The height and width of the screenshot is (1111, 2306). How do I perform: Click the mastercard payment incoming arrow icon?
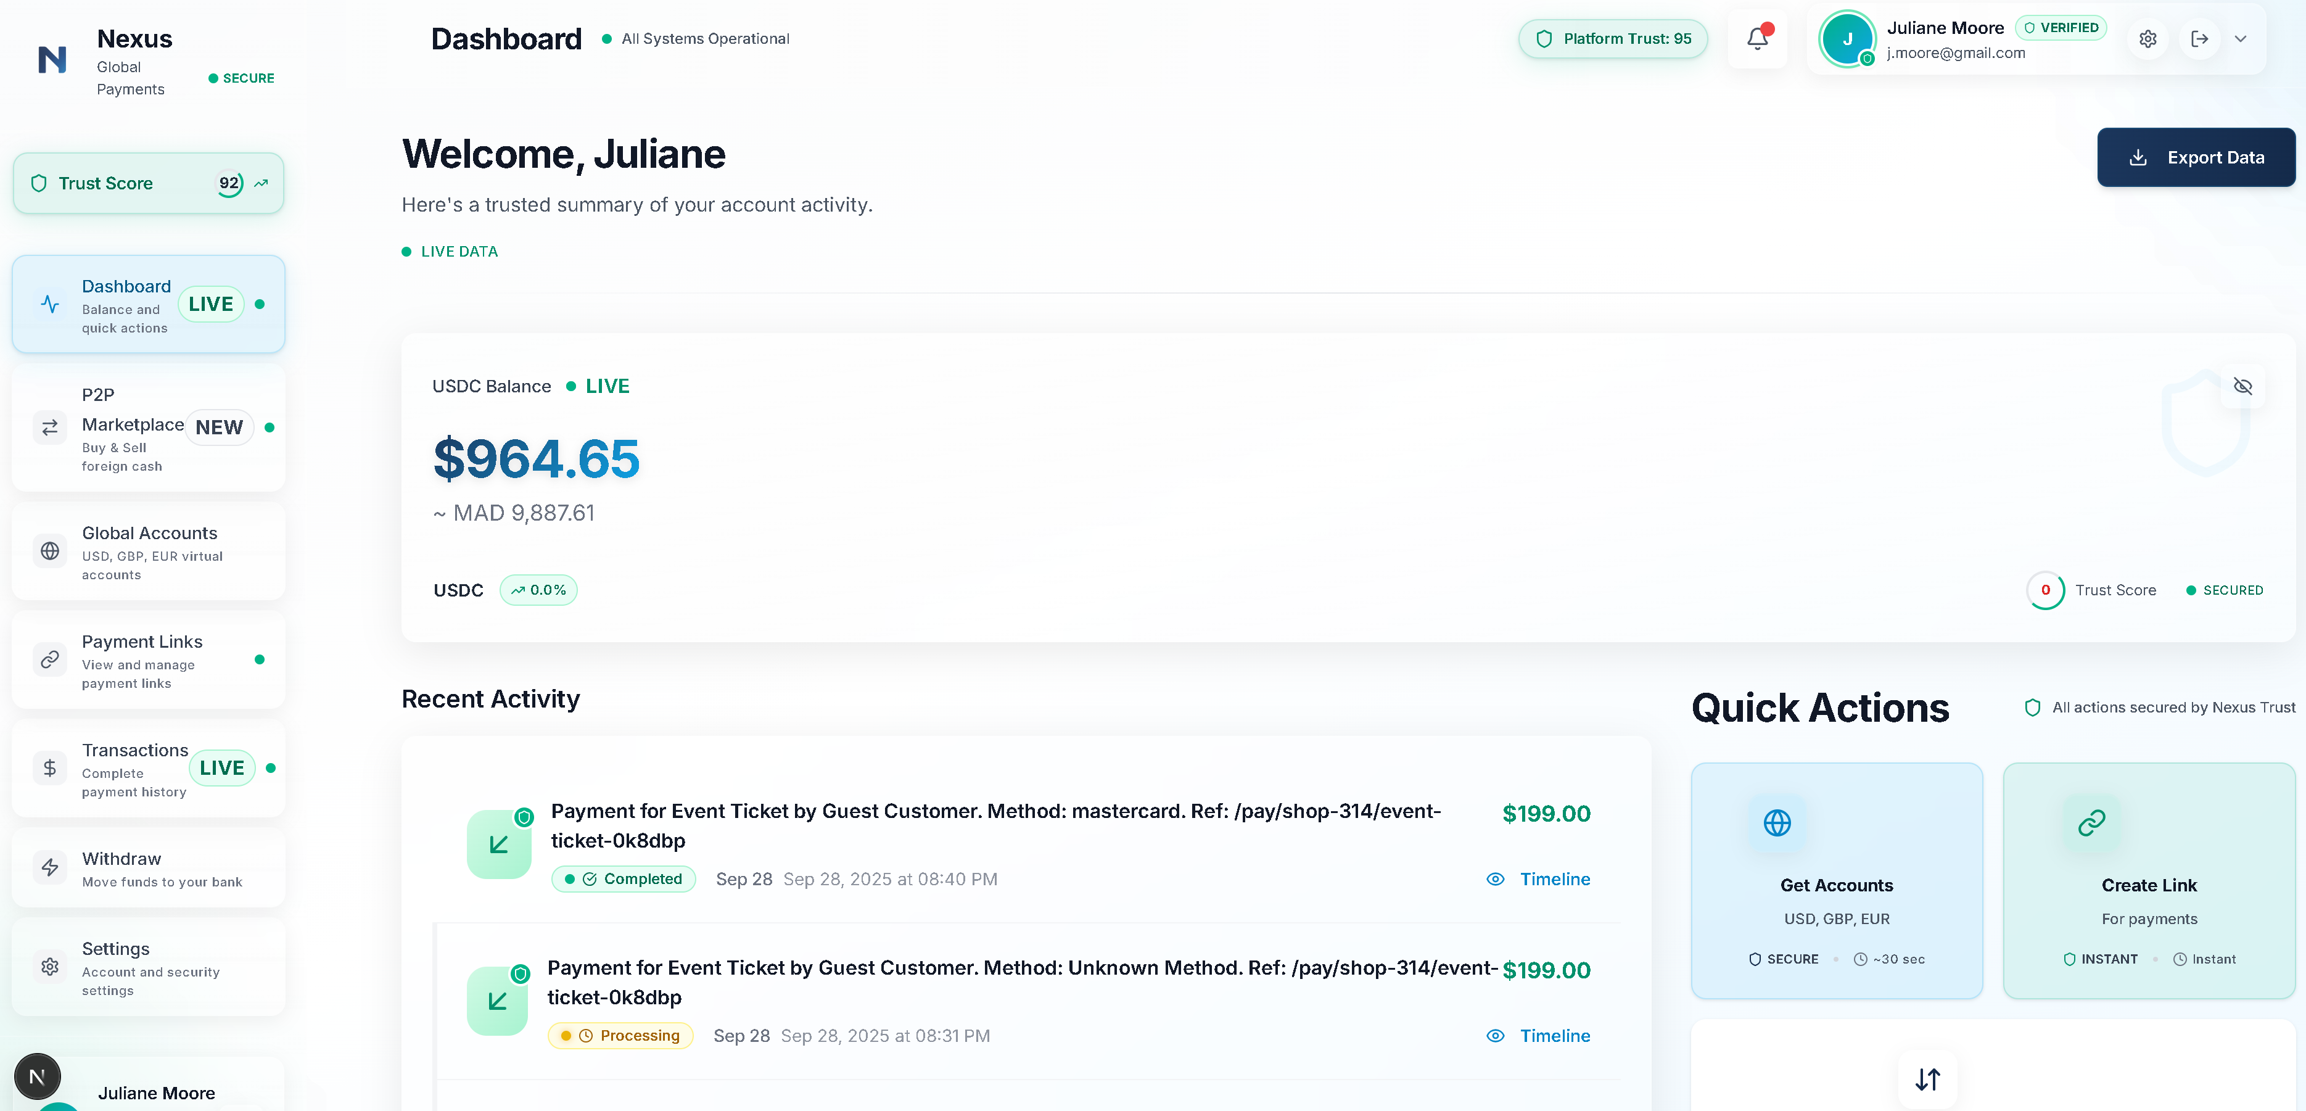pos(498,845)
